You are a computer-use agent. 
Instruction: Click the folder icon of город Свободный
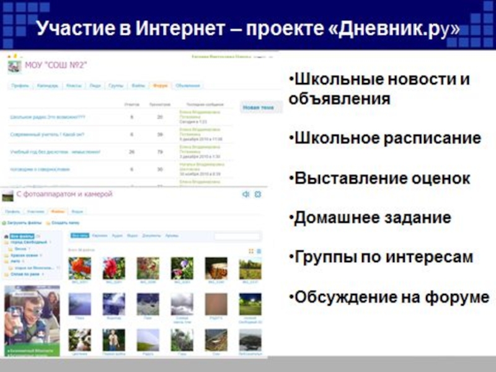point(6,242)
